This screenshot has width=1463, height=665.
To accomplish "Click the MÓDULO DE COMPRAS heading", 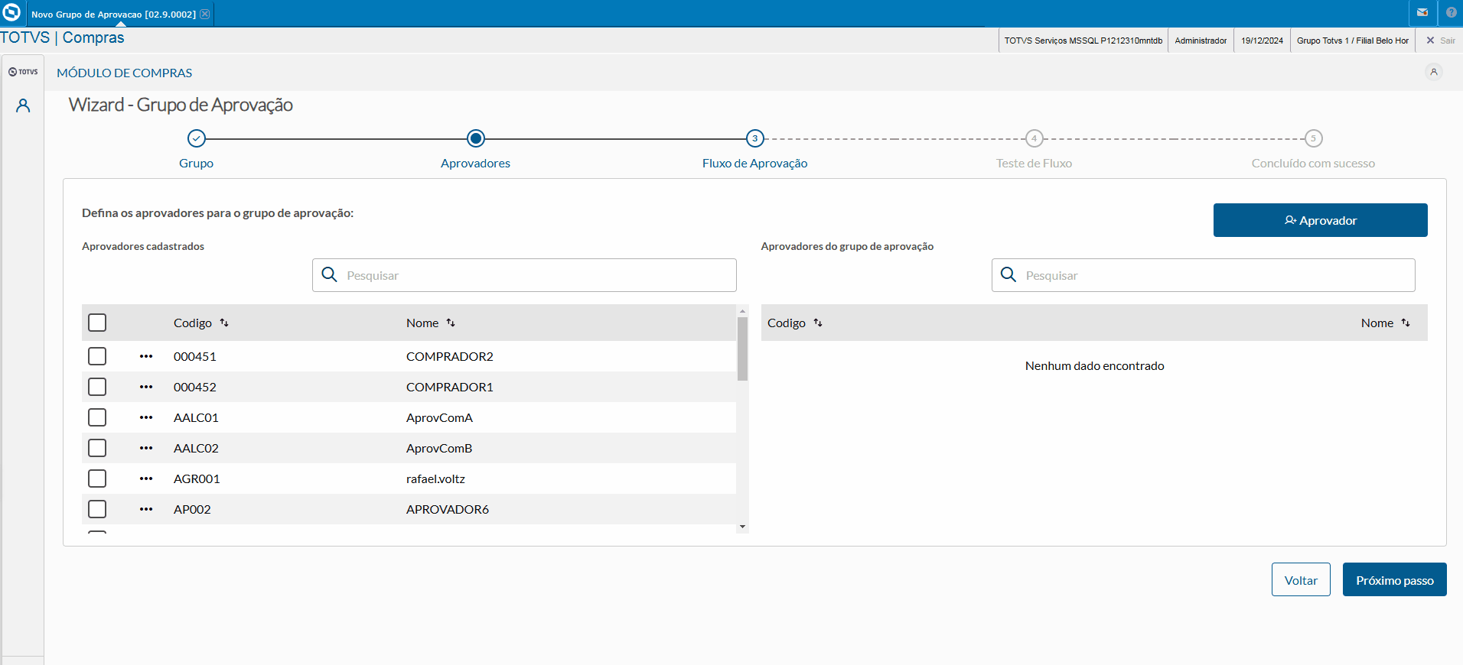I will [125, 73].
